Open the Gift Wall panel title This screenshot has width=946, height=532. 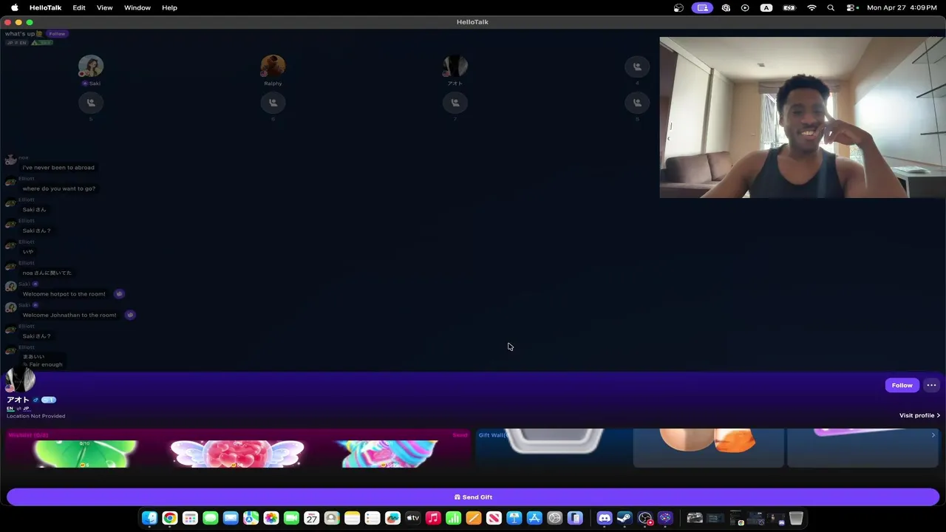[491, 435]
